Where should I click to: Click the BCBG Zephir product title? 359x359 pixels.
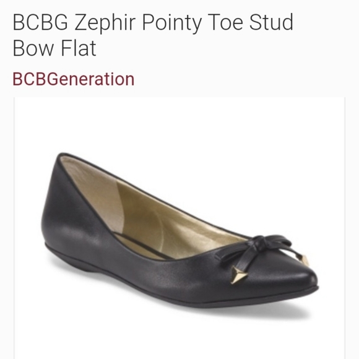coord(153,35)
